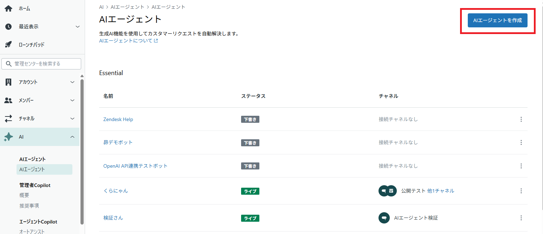Screen dimensions: 543x234
Task: Select the メンバー people icon
Action: tap(8, 100)
